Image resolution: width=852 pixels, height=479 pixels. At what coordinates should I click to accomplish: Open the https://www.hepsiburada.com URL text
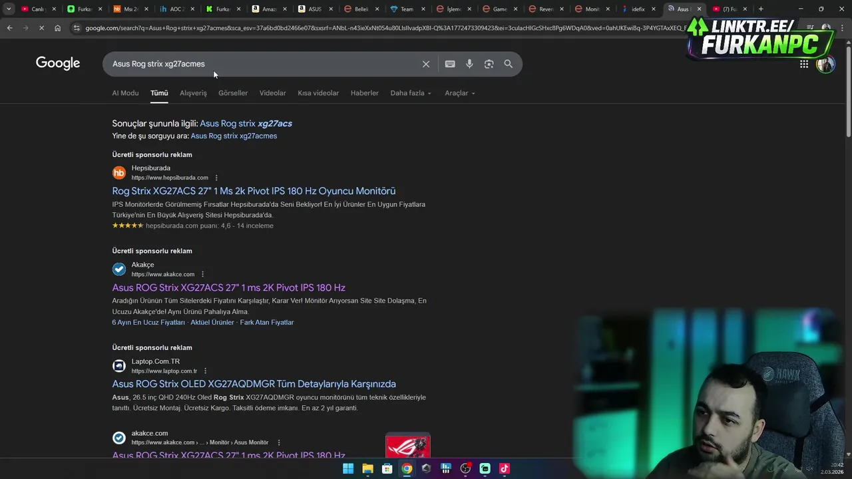pos(170,178)
